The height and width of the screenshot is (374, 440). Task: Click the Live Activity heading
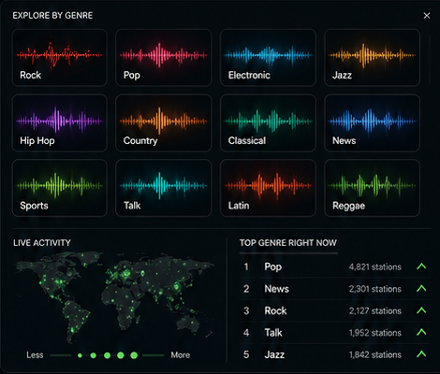[42, 243]
